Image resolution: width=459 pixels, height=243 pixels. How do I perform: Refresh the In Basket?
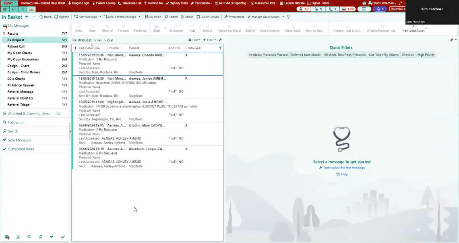(x=62, y=17)
